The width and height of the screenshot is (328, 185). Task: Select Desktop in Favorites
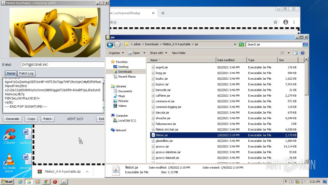point(123,67)
